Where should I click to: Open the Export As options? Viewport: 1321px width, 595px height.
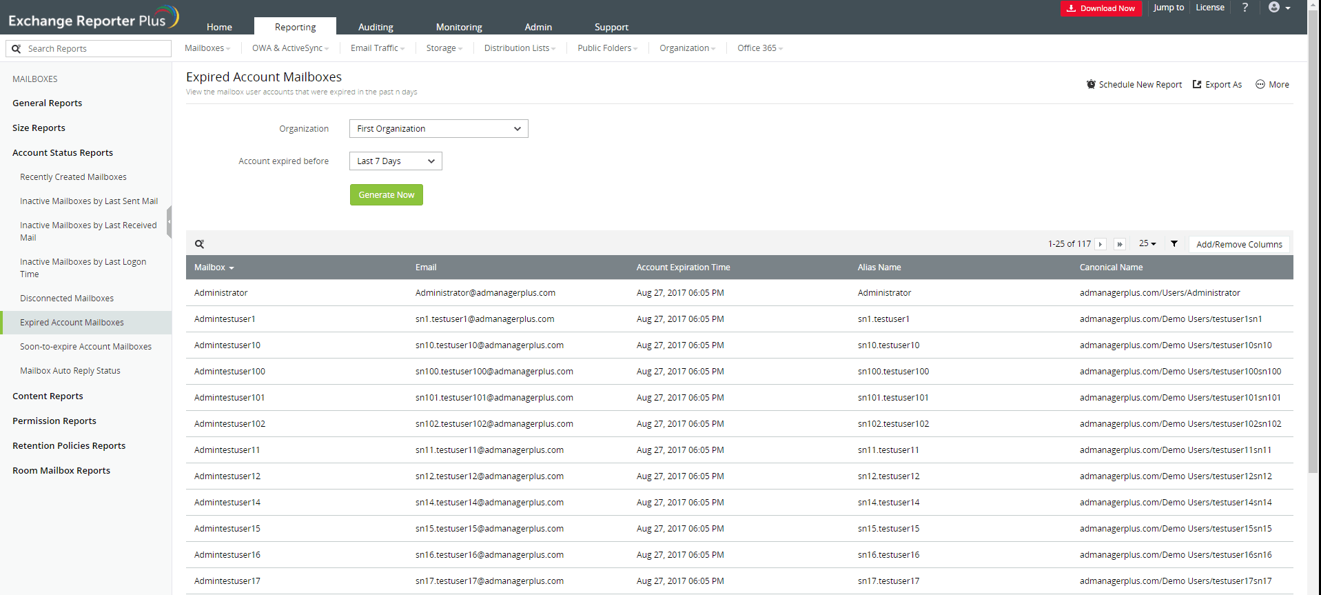pos(1218,85)
